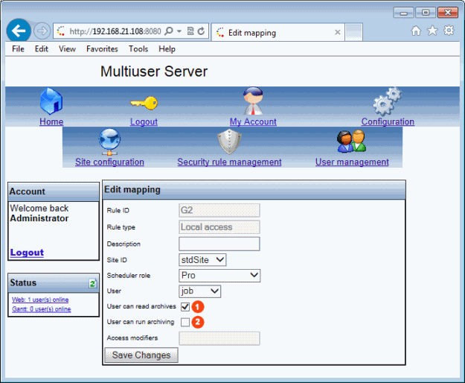Viewport: 465px width, 383px height.
Task: Click the Configuration gears icon
Action: [x=388, y=101]
